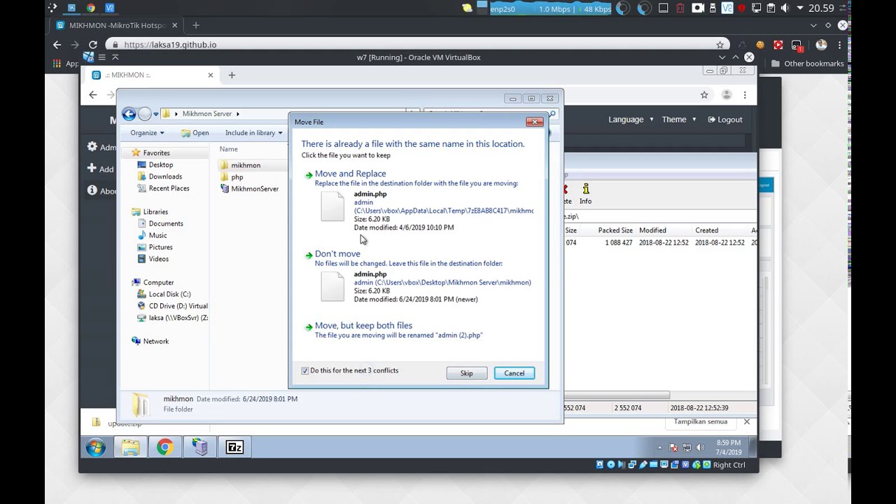Open the recent locations dropdown in Explorer
Image resolution: width=896 pixels, height=504 pixels.
[155, 114]
